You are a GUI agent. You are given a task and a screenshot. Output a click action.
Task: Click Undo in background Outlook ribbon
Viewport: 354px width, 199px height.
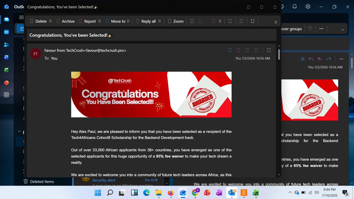tap(310, 29)
